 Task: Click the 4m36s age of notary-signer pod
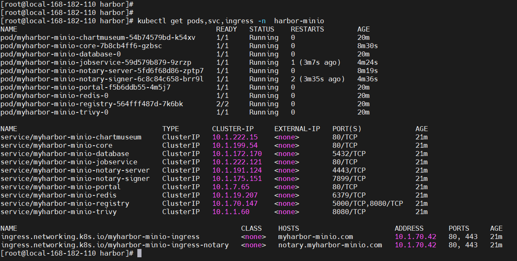coord(368,79)
